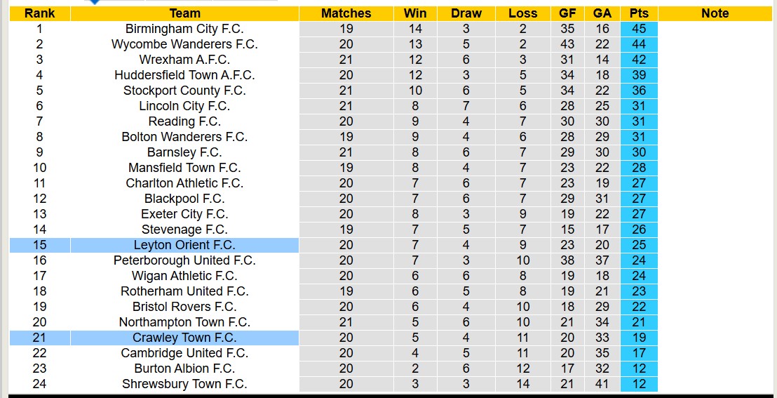The height and width of the screenshot is (398, 777).
Task: Select Wrexham A.F.C. in the table
Action: pos(184,60)
